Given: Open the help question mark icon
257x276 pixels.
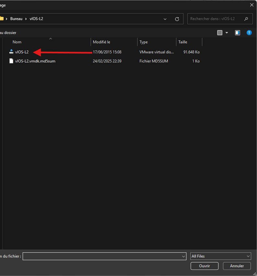Looking at the screenshot, I should click(249, 33).
